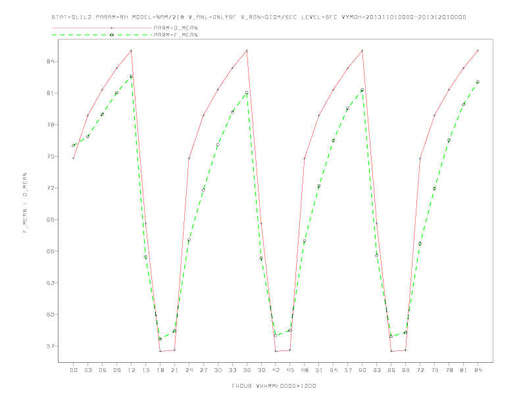Select the green F_MEAN marker at hour 75
The height and width of the screenshot is (403, 521).
[434, 188]
